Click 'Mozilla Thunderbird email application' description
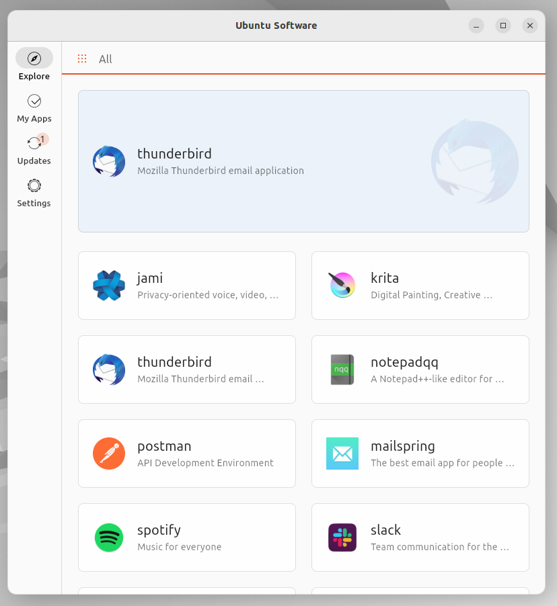Image resolution: width=557 pixels, height=606 pixels. tap(221, 171)
